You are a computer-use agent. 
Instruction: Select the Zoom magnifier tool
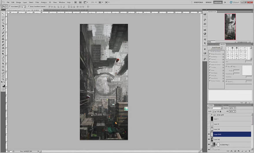(x=3, y=79)
